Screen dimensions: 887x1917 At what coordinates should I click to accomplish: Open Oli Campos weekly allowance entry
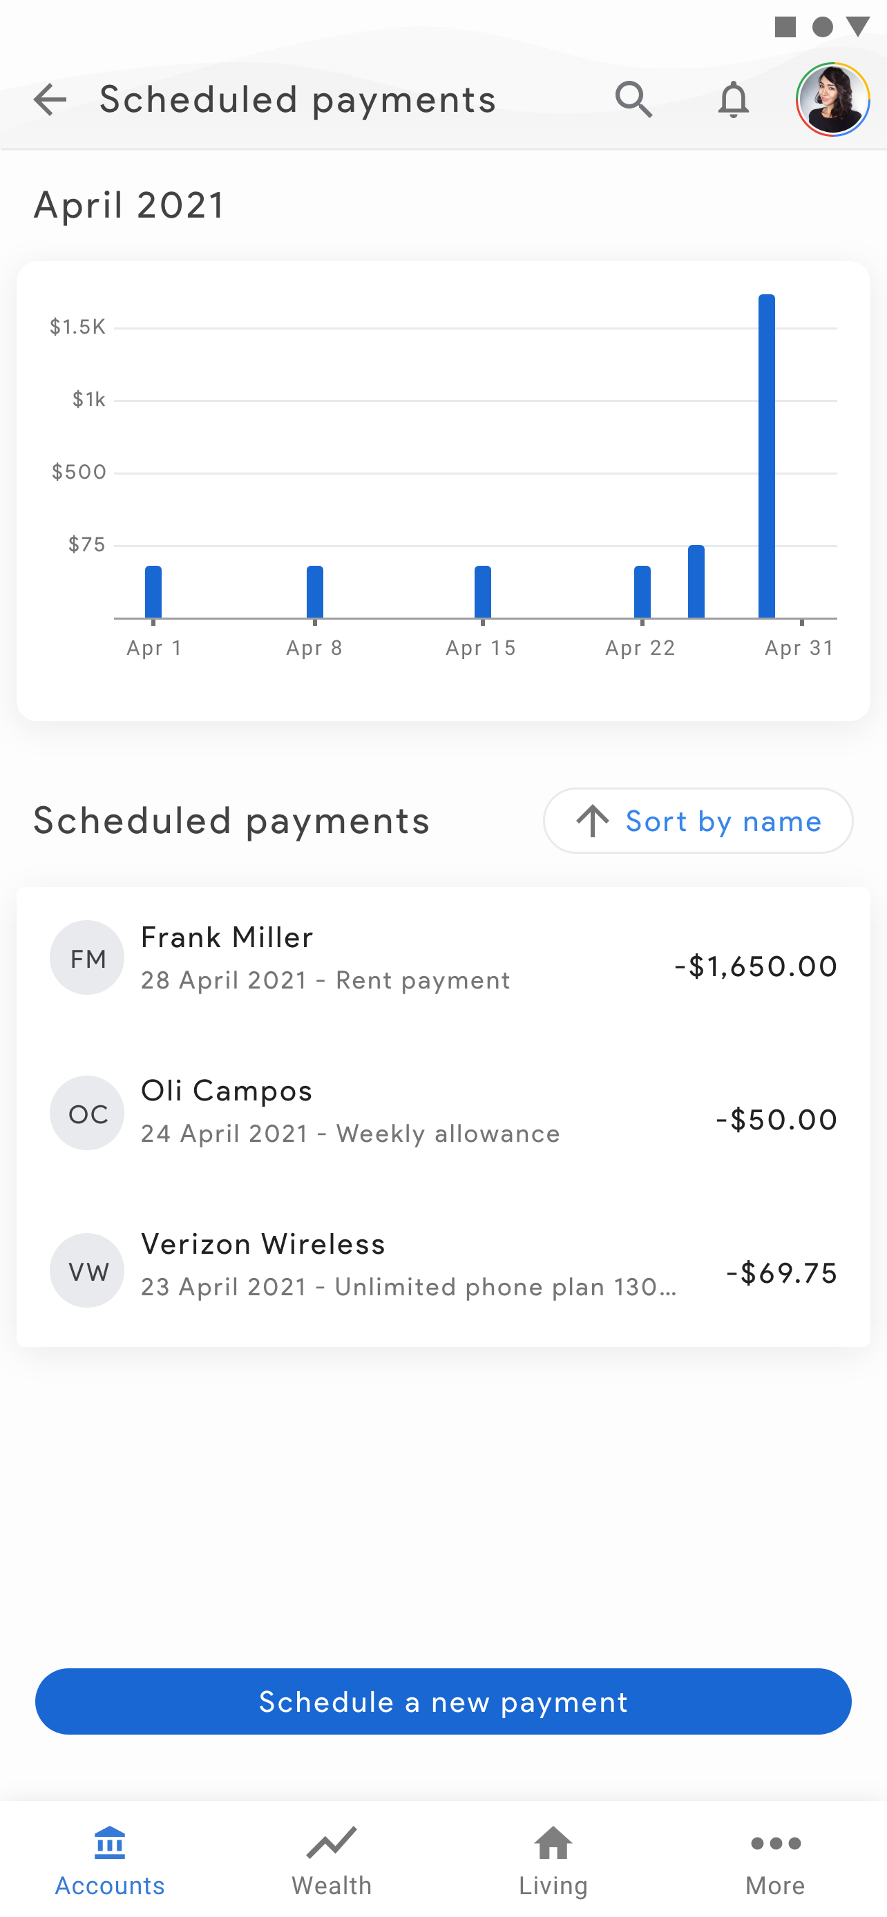click(443, 1114)
